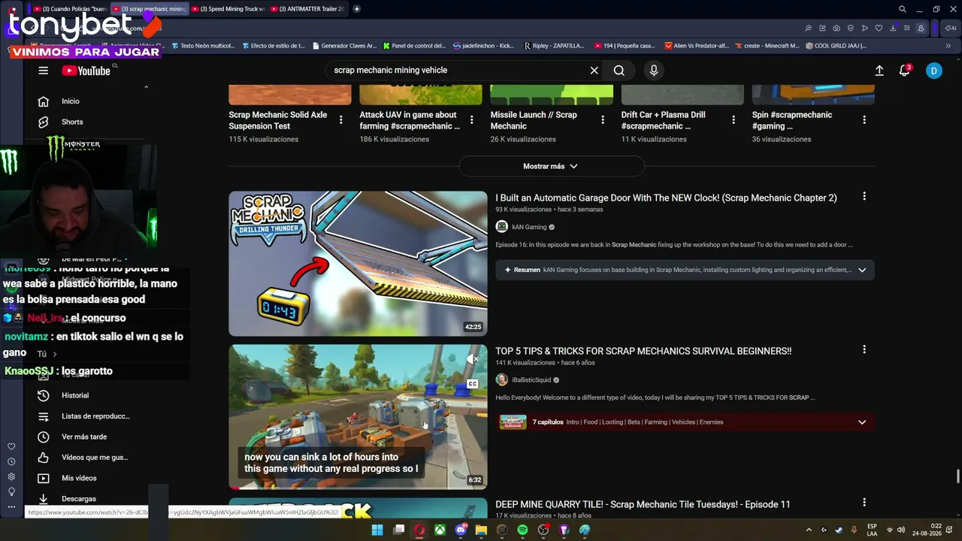Show hidden system tray icons
This screenshot has height=541, width=962.
point(809,530)
